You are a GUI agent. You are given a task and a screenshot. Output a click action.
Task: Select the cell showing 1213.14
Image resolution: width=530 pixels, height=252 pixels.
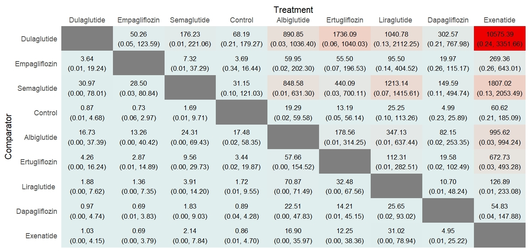tap(396, 88)
